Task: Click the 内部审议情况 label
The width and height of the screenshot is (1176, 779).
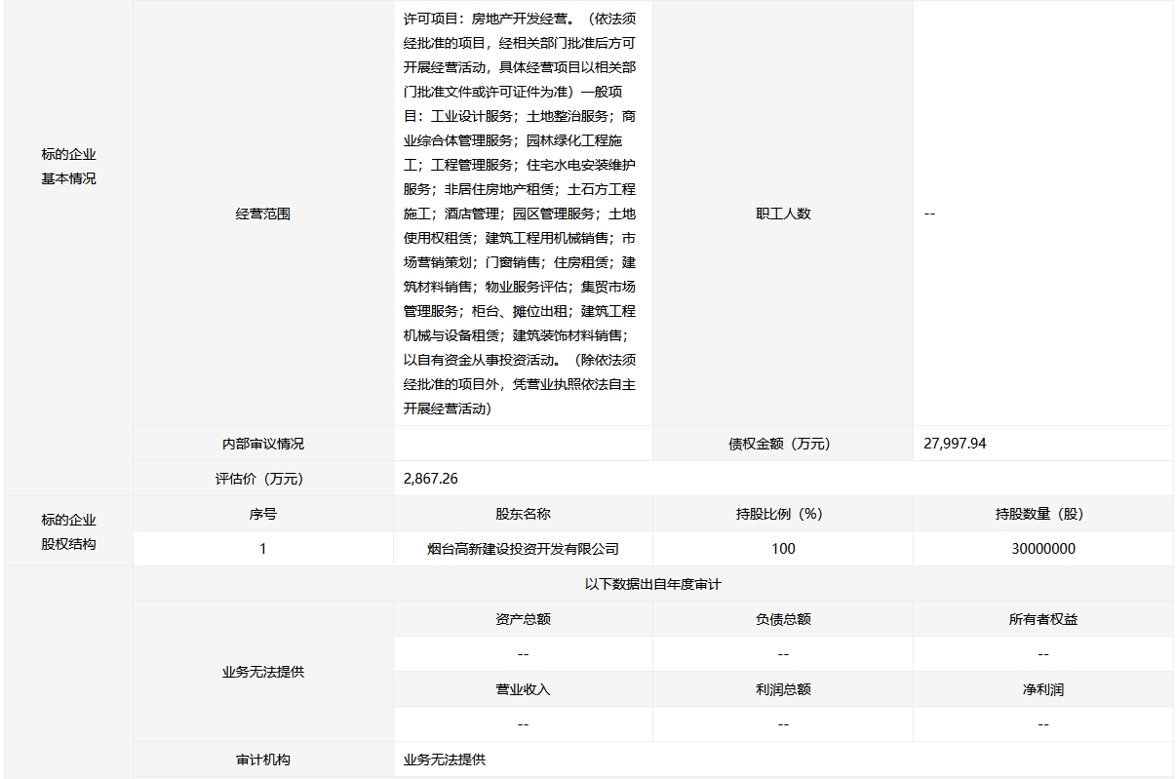Action: (x=263, y=444)
